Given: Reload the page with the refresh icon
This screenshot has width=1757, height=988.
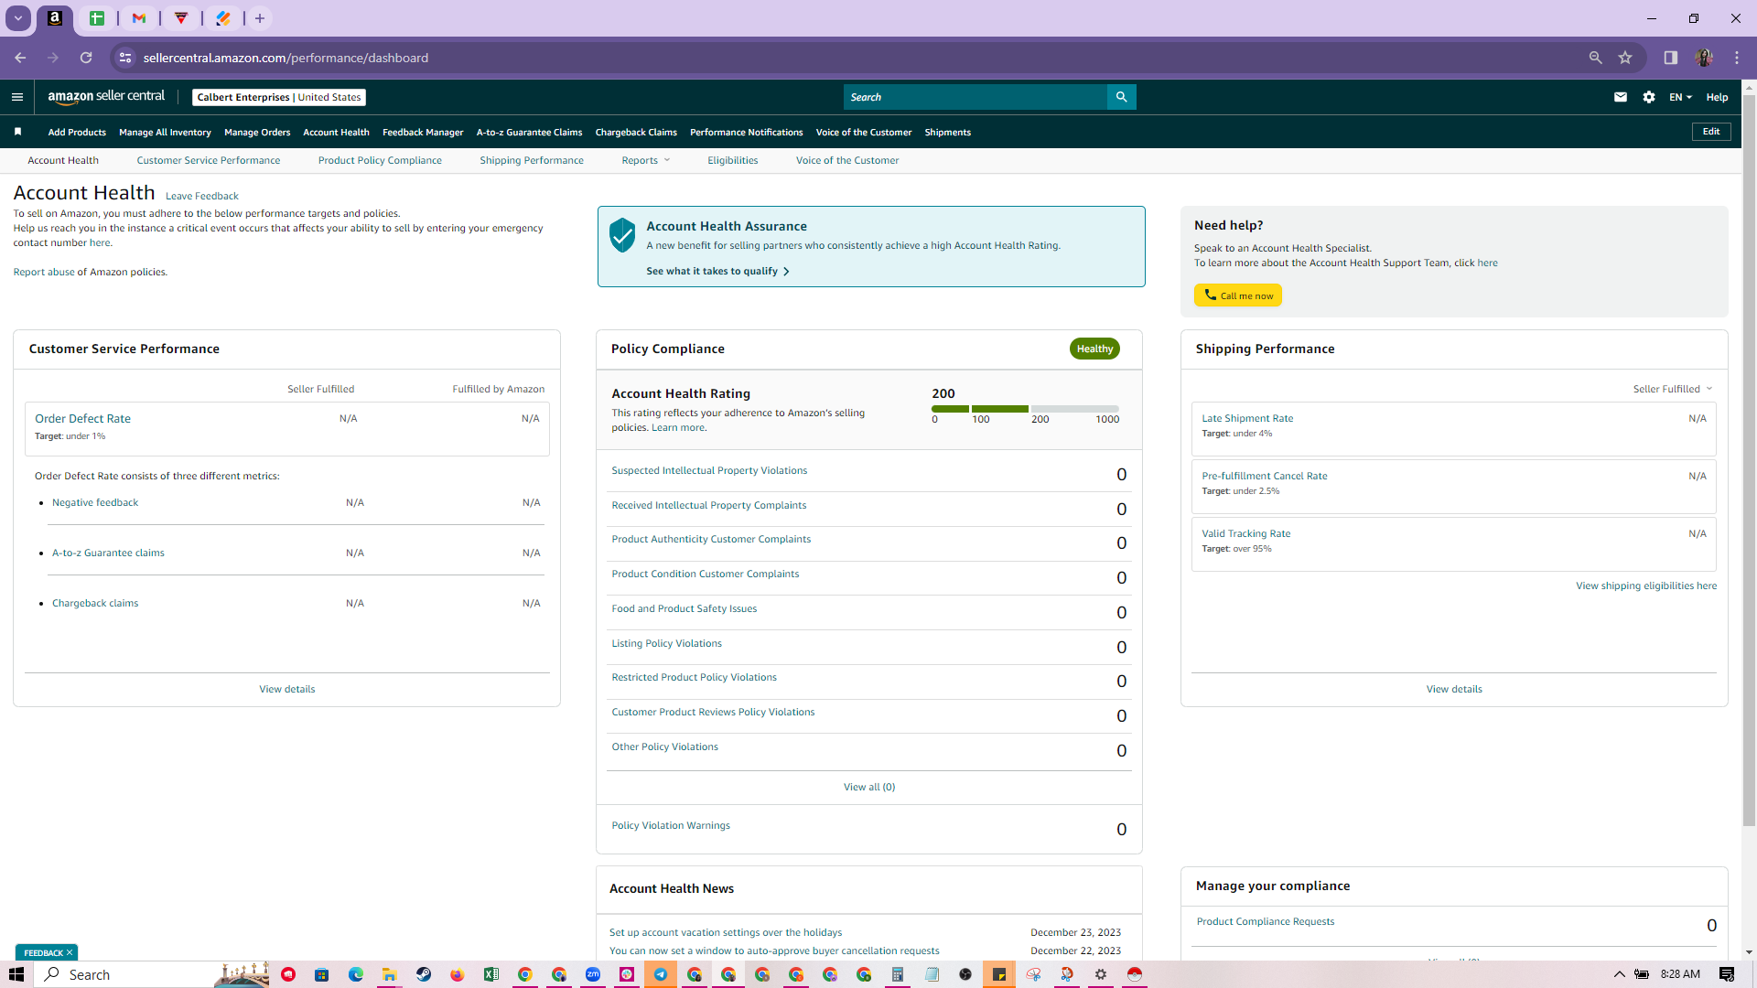Looking at the screenshot, I should tap(86, 58).
